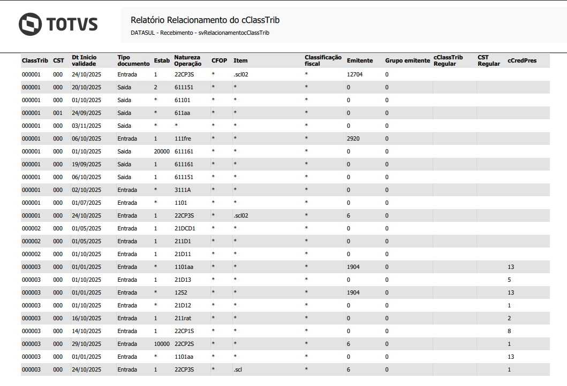Click the cCredPres value 5
The height and width of the screenshot is (386, 567).
pos(509,280)
